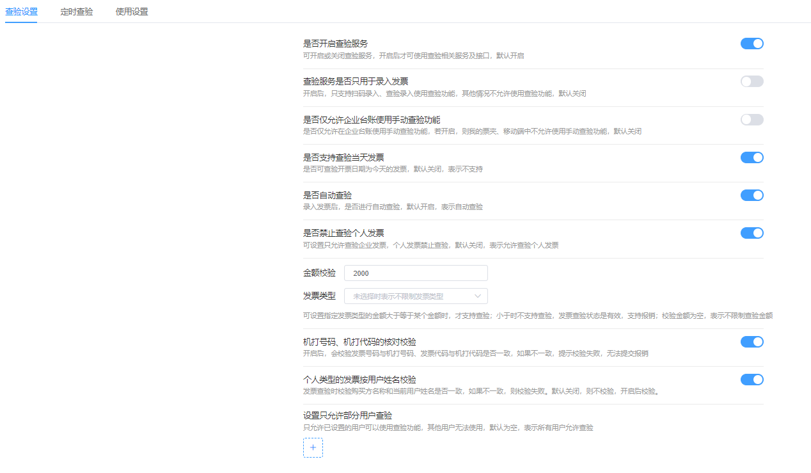The image size is (811, 473).
Task: Click the plus icon to add allowed users
Action: [313, 447]
